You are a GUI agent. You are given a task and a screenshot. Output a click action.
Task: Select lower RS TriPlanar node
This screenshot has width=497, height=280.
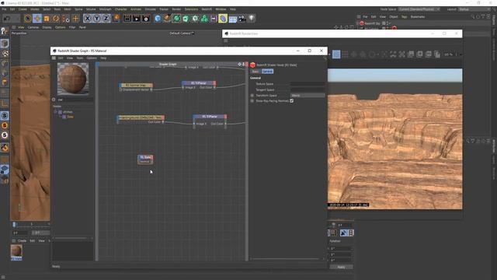pos(210,117)
